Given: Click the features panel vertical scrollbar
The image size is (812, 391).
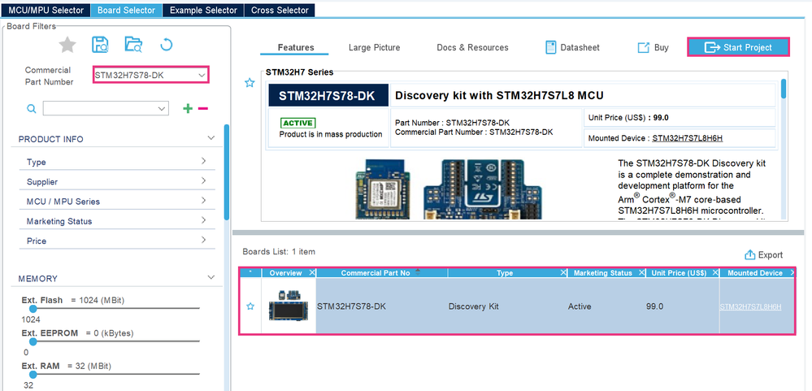Looking at the screenshot, I should [784, 88].
